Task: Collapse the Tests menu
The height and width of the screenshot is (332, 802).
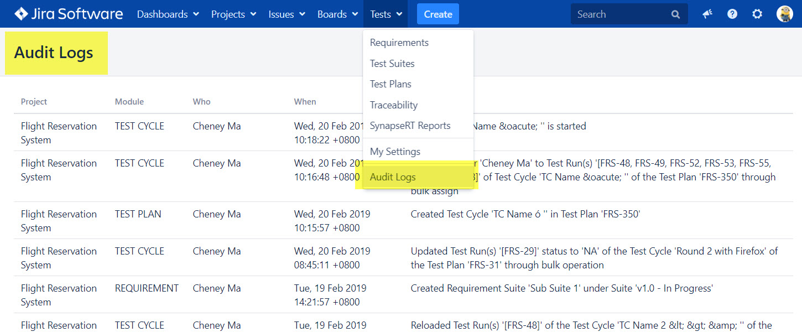Action: pyautogui.click(x=386, y=14)
